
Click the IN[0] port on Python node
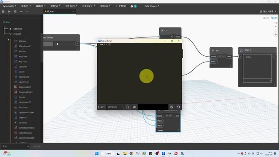click(160, 116)
